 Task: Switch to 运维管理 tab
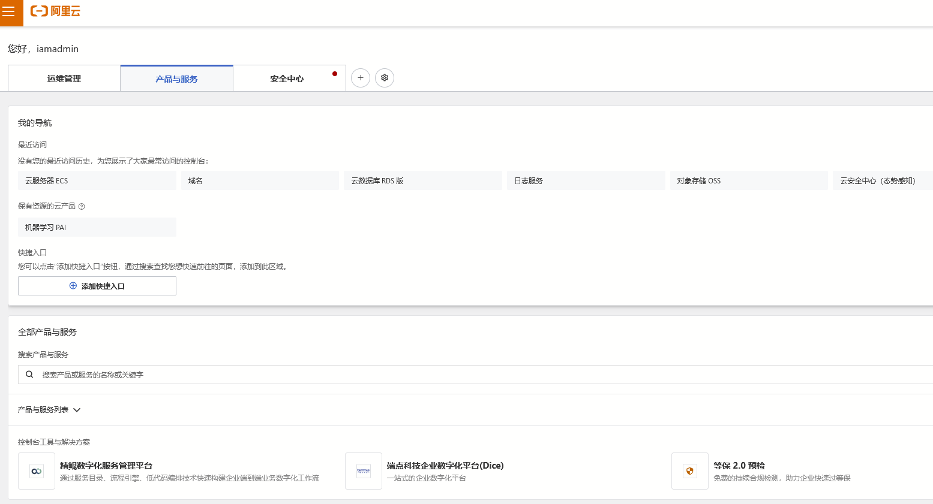coord(64,79)
